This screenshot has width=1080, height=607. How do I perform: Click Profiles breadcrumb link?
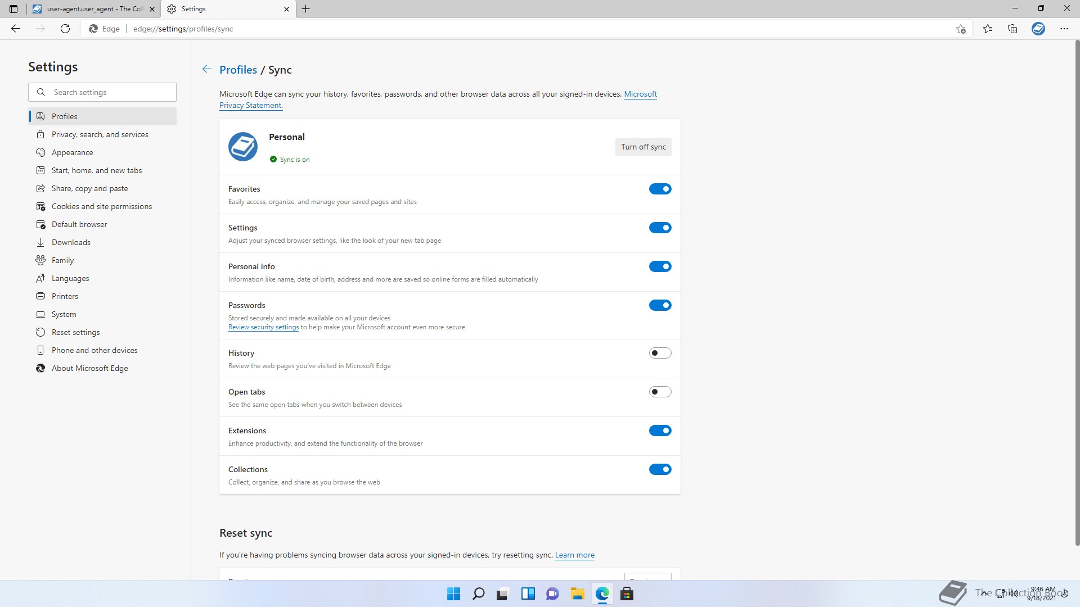pyautogui.click(x=238, y=70)
